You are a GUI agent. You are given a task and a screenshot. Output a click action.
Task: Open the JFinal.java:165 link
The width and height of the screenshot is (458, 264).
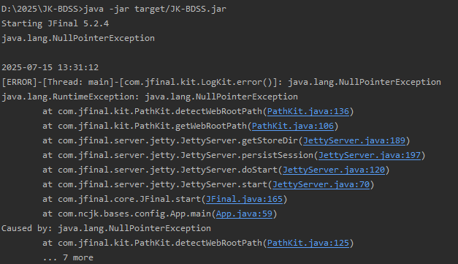[x=244, y=199]
